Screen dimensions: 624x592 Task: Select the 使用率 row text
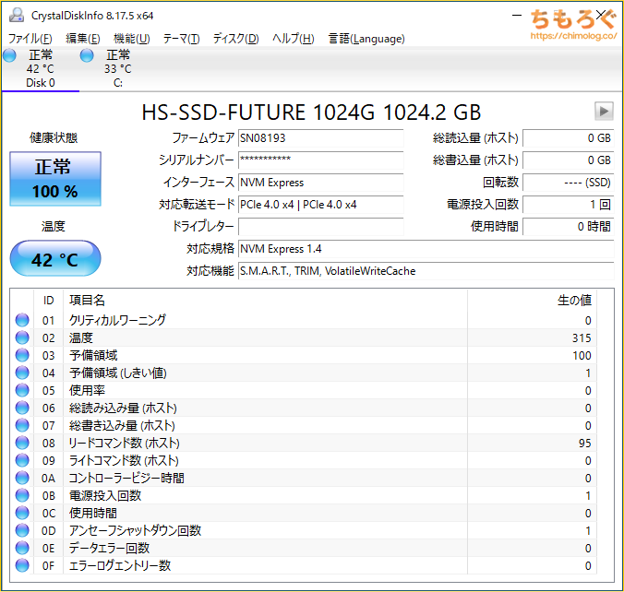[87, 390]
